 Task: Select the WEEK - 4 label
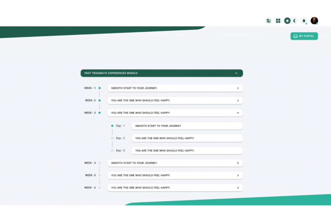pyautogui.click(x=90, y=163)
